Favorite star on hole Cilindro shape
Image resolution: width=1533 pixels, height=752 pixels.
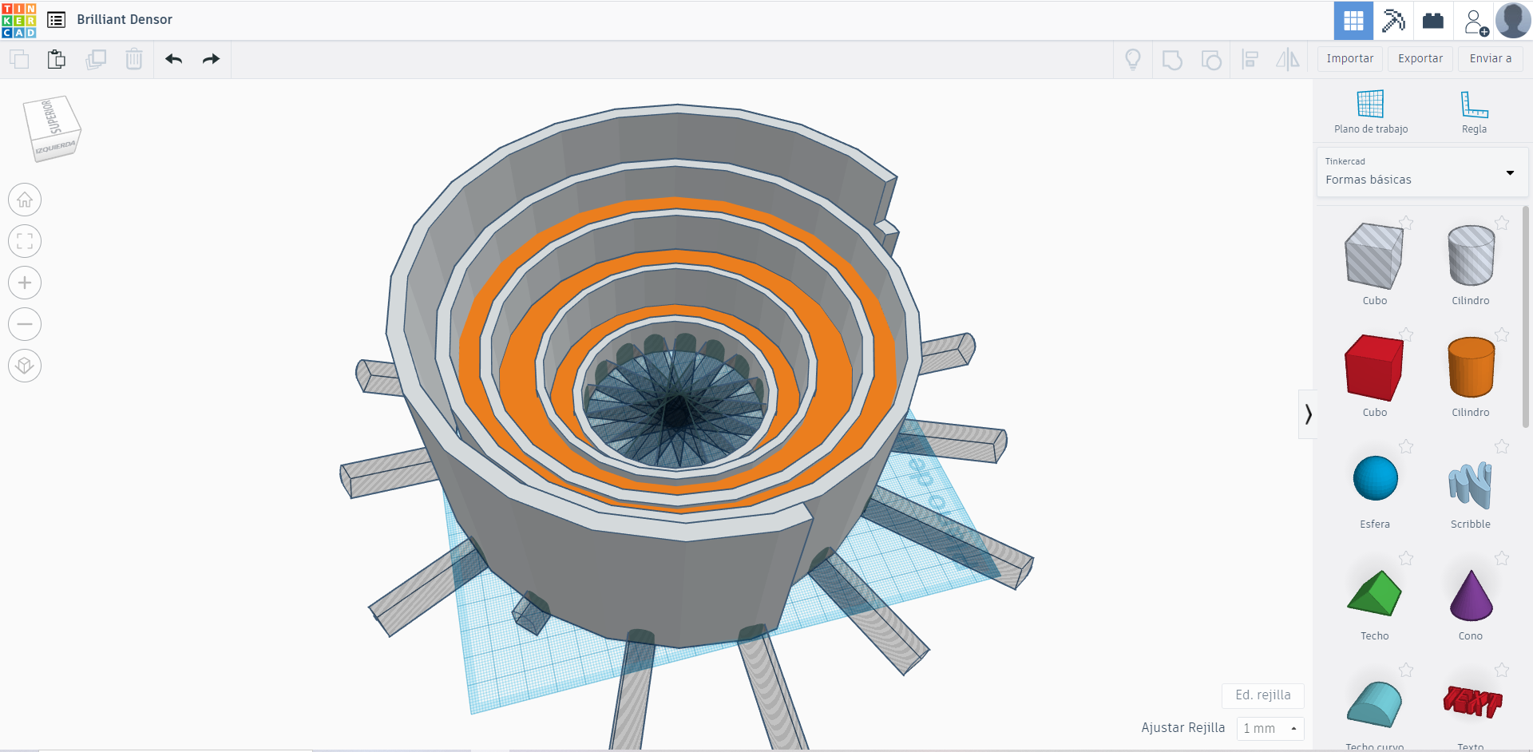[x=1502, y=223]
